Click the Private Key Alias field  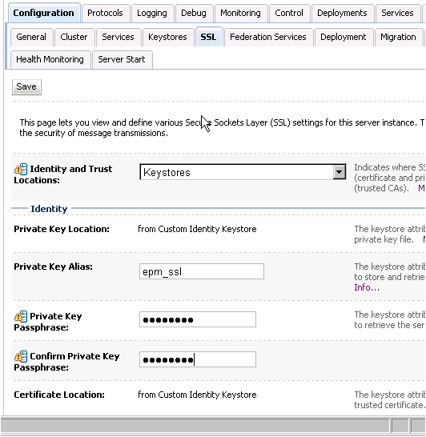(202, 271)
